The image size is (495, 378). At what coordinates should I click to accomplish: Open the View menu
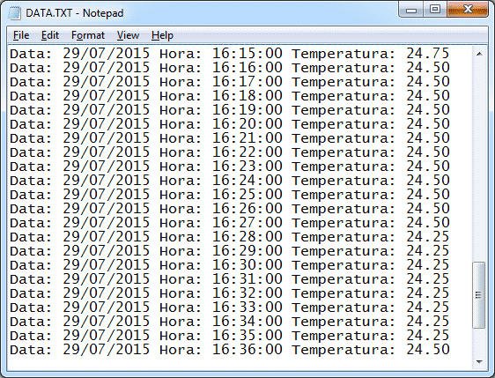pos(128,35)
